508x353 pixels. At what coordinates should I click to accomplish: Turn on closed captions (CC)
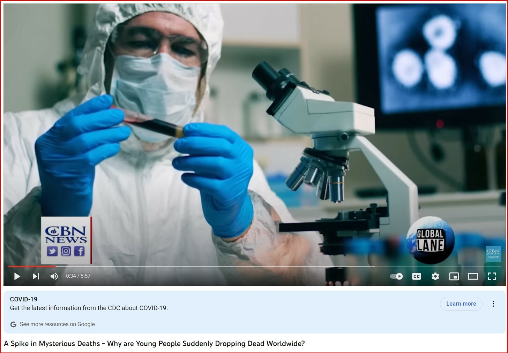pos(416,276)
